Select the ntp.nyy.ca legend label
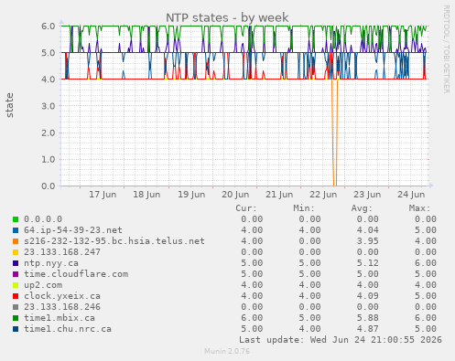The height and width of the screenshot is (361, 455). [x=51, y=263]
